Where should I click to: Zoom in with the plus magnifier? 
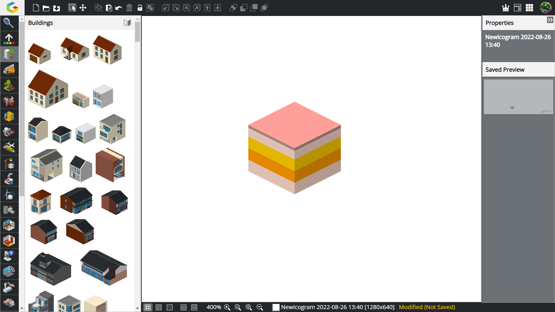click(227, 307)
